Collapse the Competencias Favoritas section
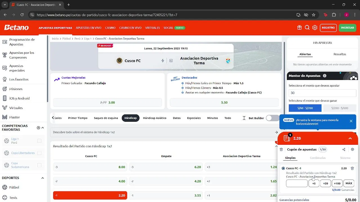Screen dimensions: 360x202 point(43,128)
